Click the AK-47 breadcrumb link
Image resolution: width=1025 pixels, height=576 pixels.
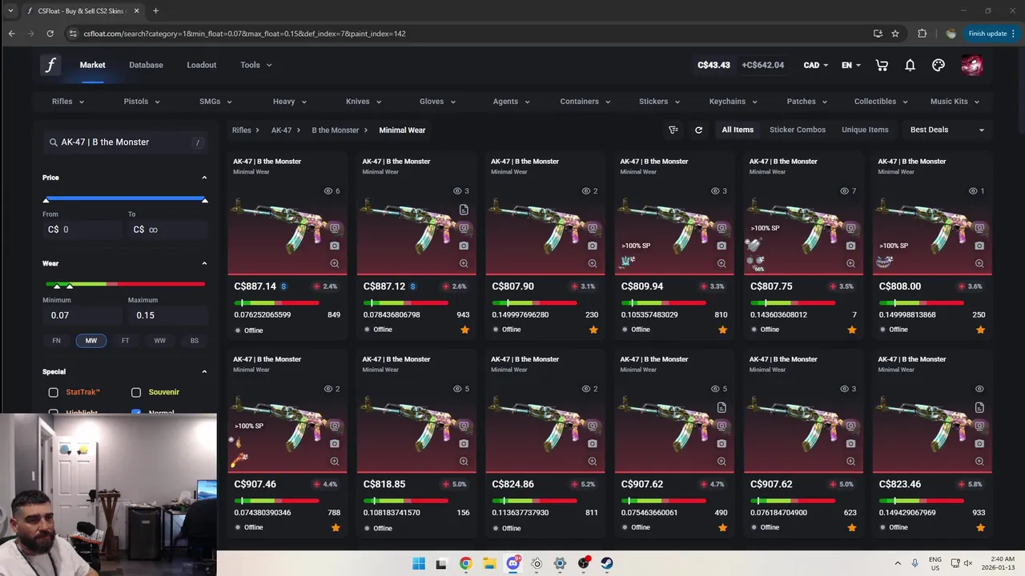coord(281,130)
